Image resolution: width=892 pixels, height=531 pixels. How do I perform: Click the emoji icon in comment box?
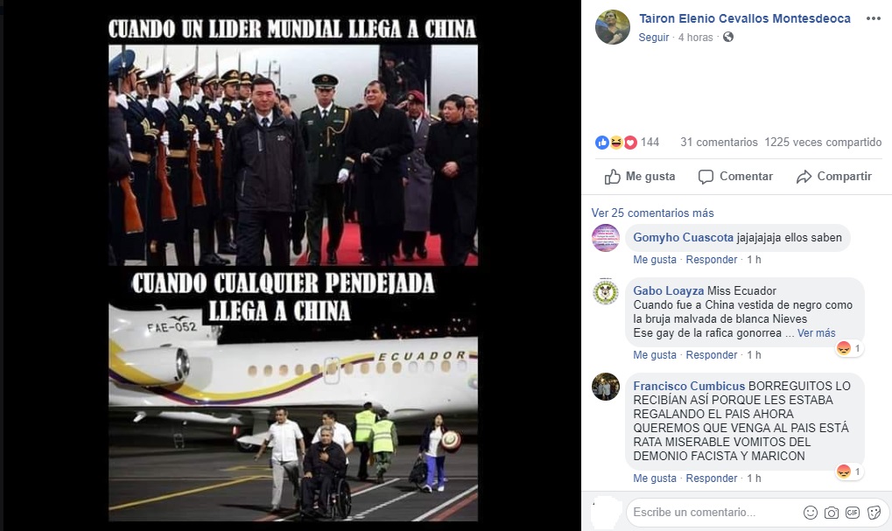pos(810,513)
